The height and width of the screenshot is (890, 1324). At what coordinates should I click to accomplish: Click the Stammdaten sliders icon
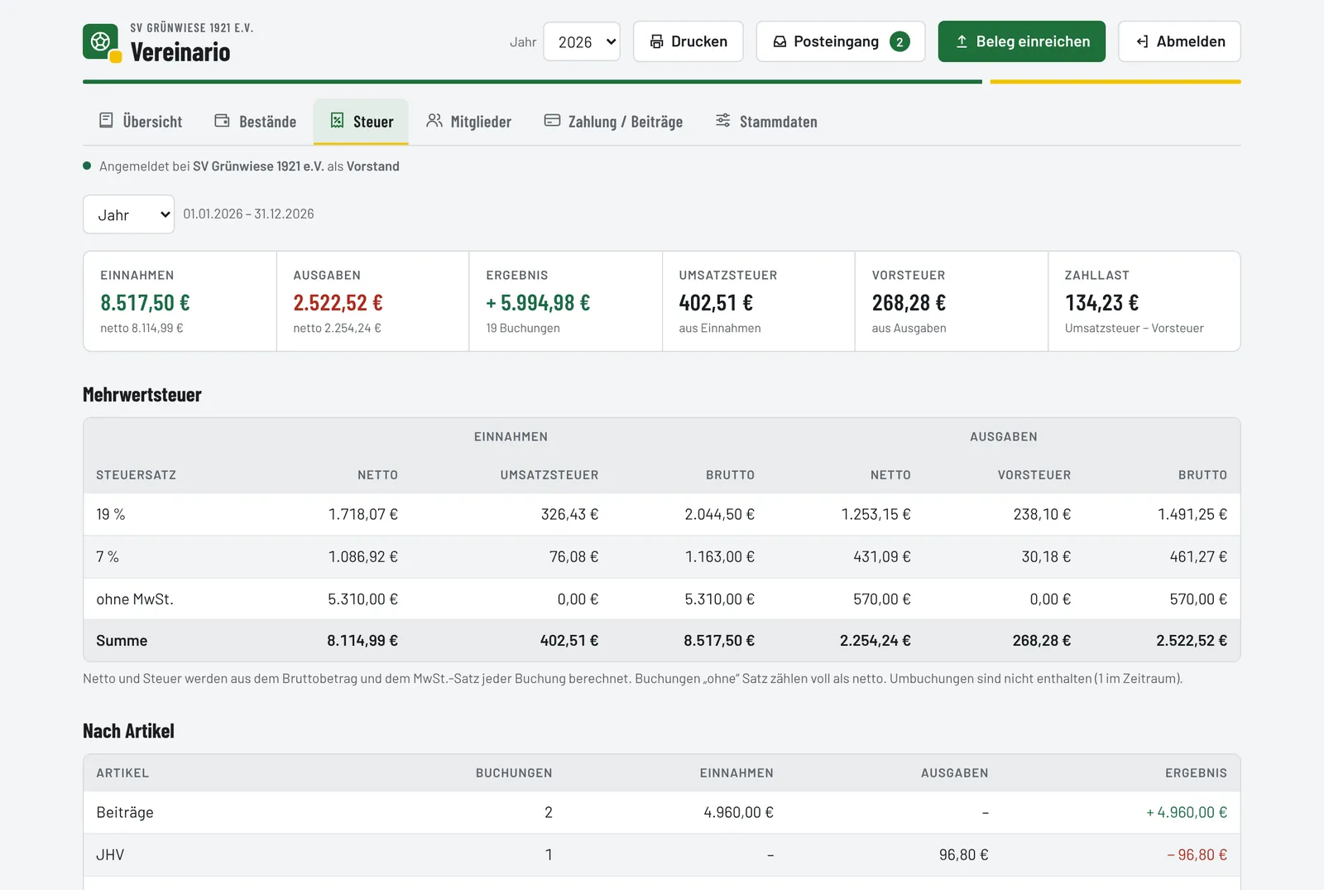[x=722, y=120]
